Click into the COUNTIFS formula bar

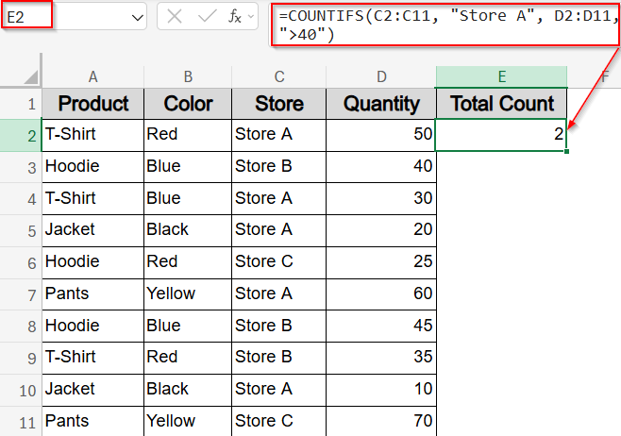tap(445, 25)
